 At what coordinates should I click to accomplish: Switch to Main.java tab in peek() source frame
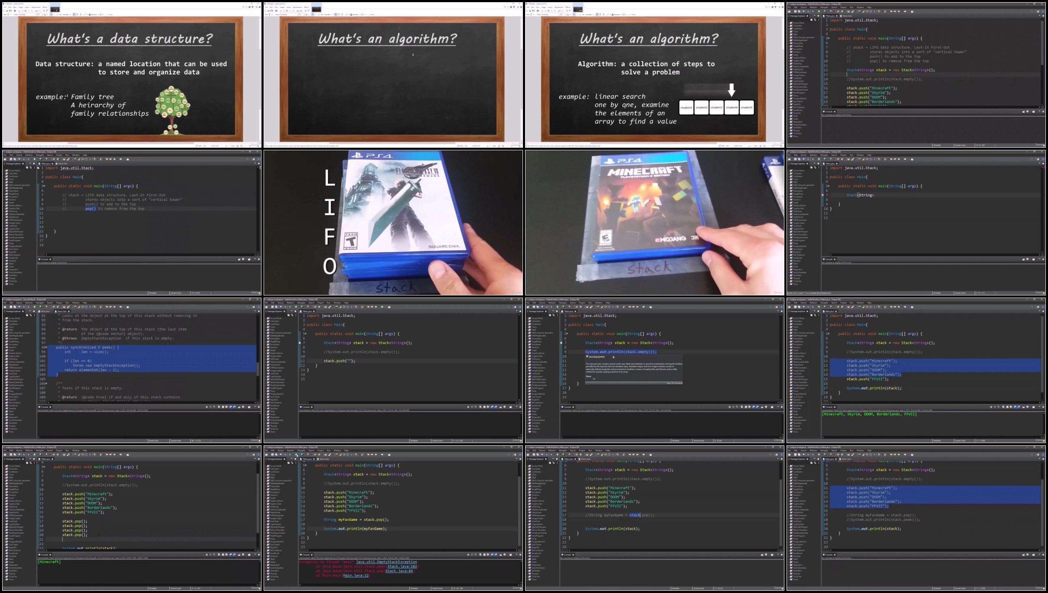[x=43, y=311]
